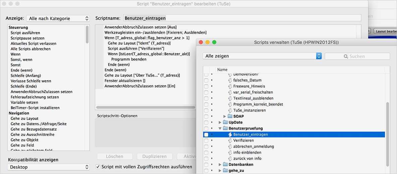Image resolution: width=397 pixels, height=174 pixels.
Task: Click the script icon next to Verifizieren
Action: coord(230,141)
